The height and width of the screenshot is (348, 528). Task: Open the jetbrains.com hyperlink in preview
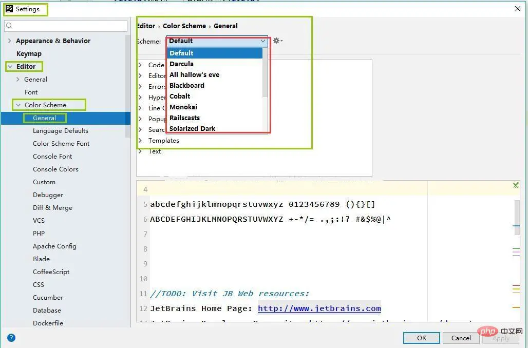click(x=319, y=308)
